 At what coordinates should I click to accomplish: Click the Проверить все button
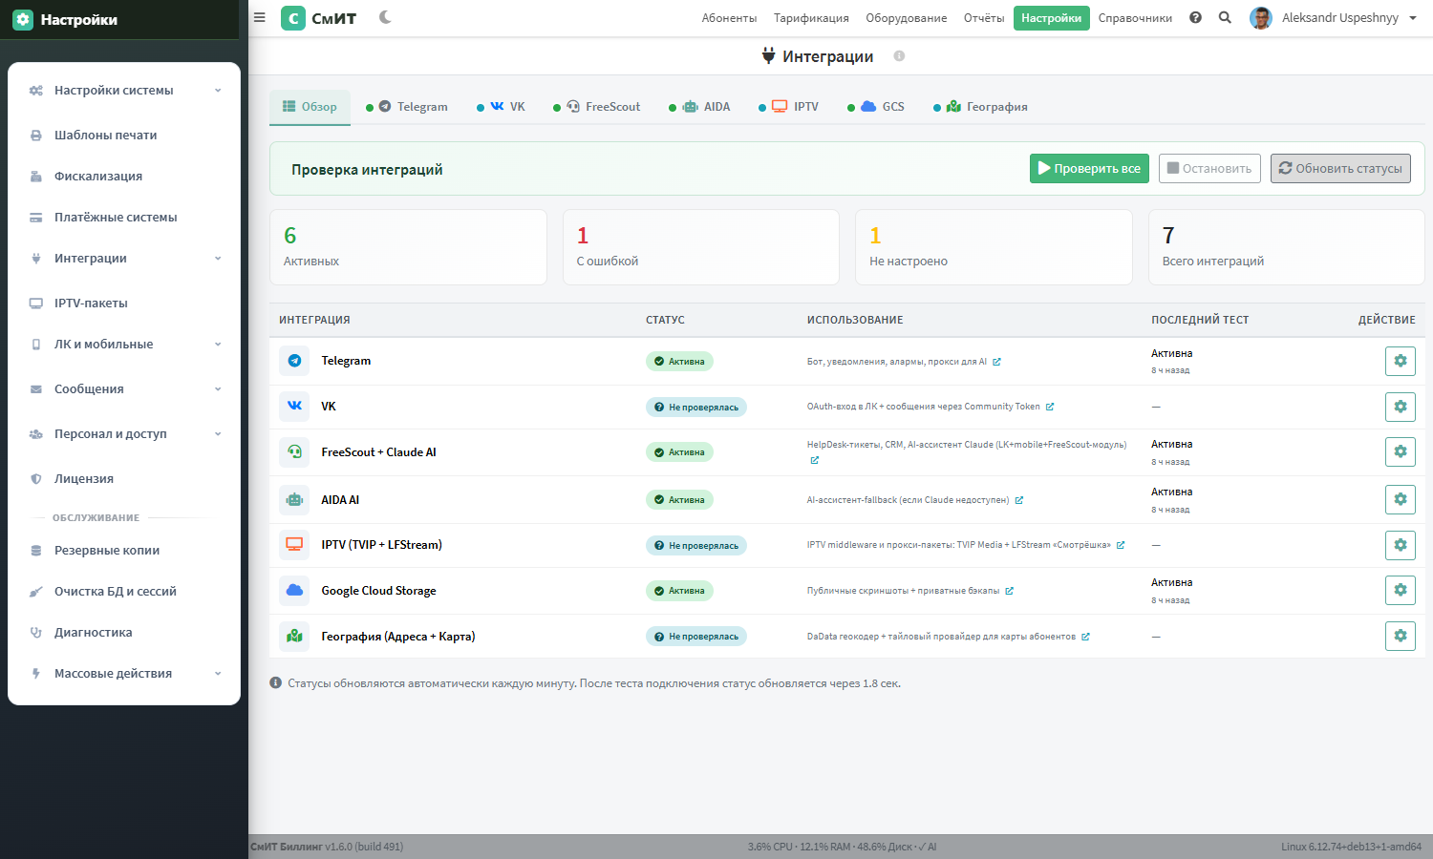coord(1089,168)
